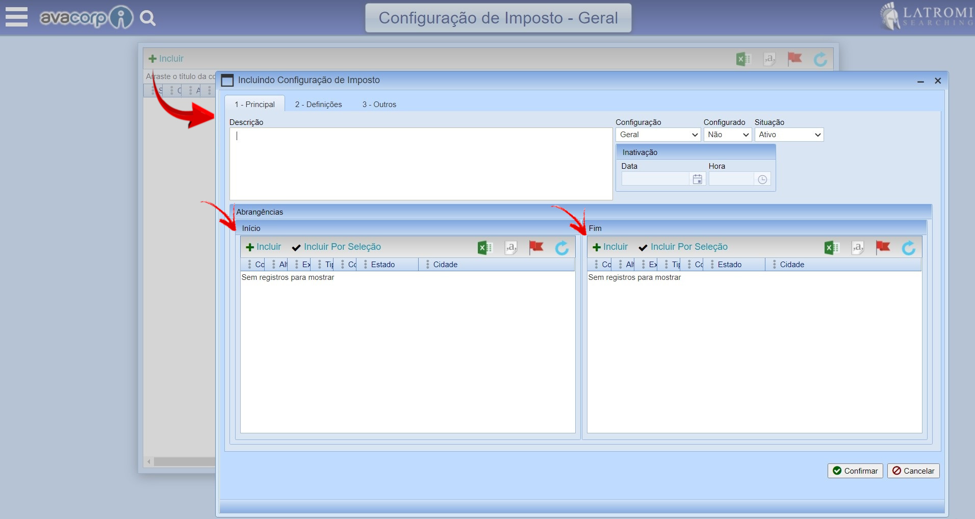Open the Hora clock picker

(x=762, y=179)
